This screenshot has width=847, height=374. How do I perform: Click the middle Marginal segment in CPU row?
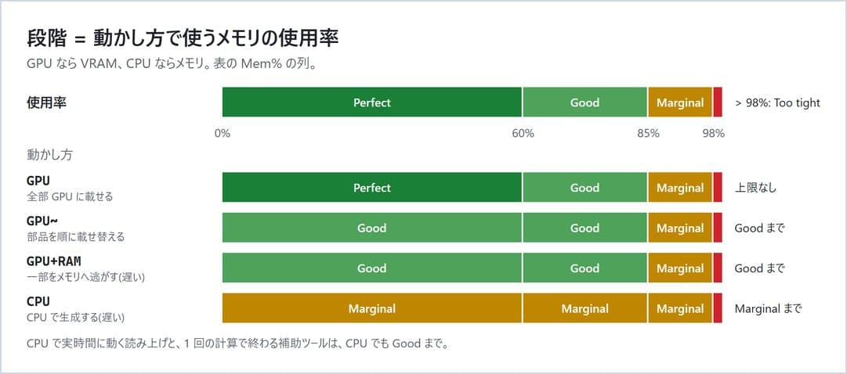coord(585,308)
